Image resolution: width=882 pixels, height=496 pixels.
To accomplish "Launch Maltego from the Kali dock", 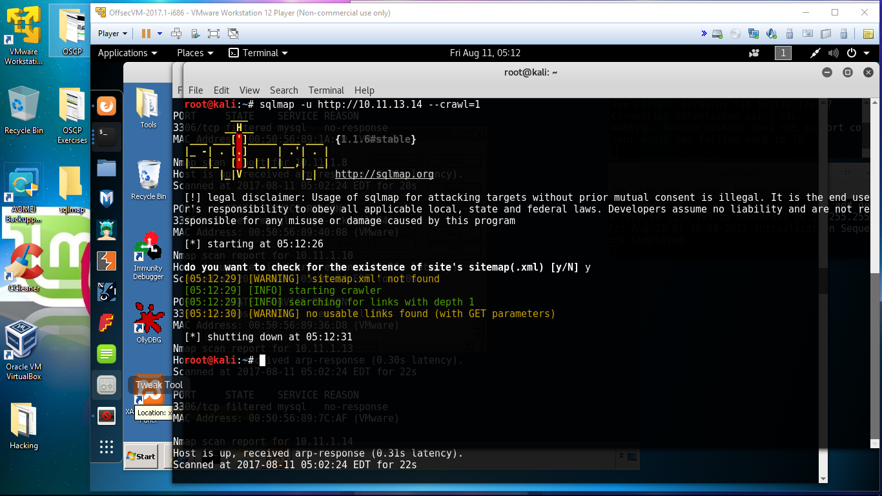I will pyautogui.click(x=107, y=292).
